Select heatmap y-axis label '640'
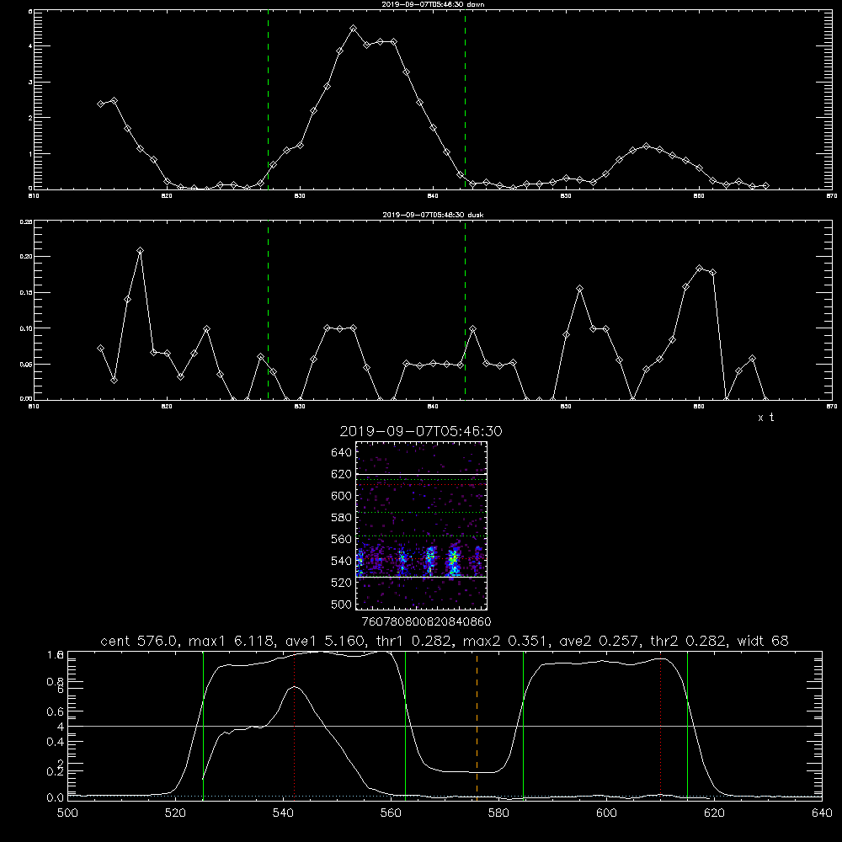This screenshot has height=842, width=842. coord(341,452)
